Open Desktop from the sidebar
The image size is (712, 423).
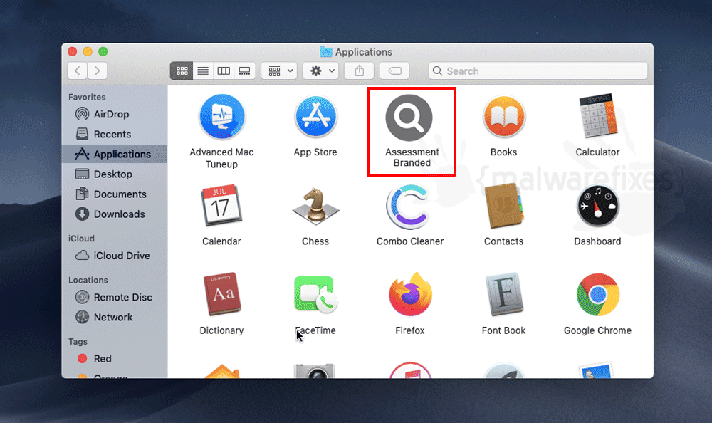[x=115, y=174]
